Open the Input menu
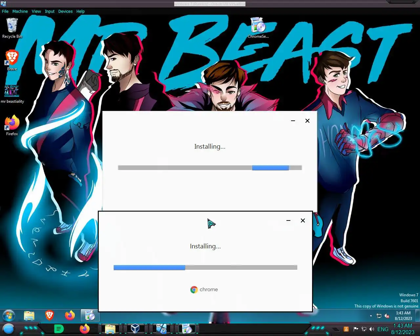The image size is (420, 336). click(50, 11)
